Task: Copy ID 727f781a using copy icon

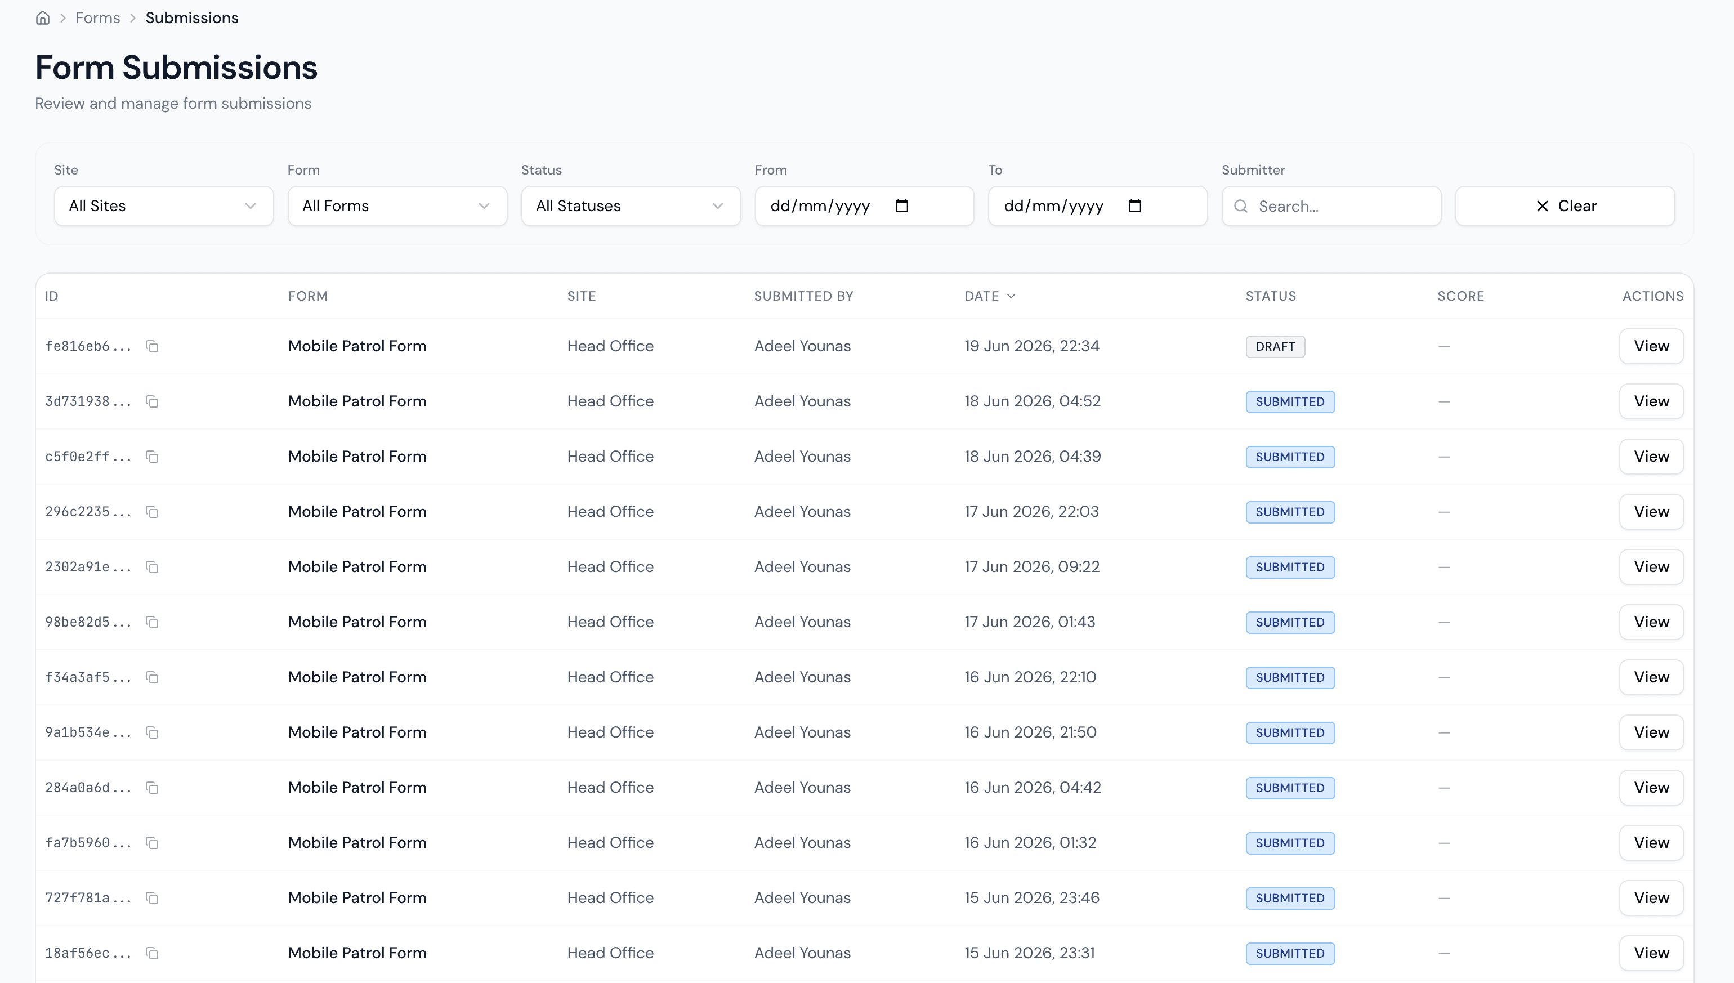Action: [x=153, y=898]
